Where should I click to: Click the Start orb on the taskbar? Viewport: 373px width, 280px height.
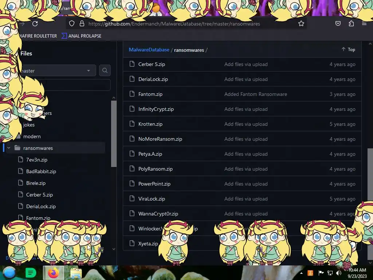(x=9, y=273)
